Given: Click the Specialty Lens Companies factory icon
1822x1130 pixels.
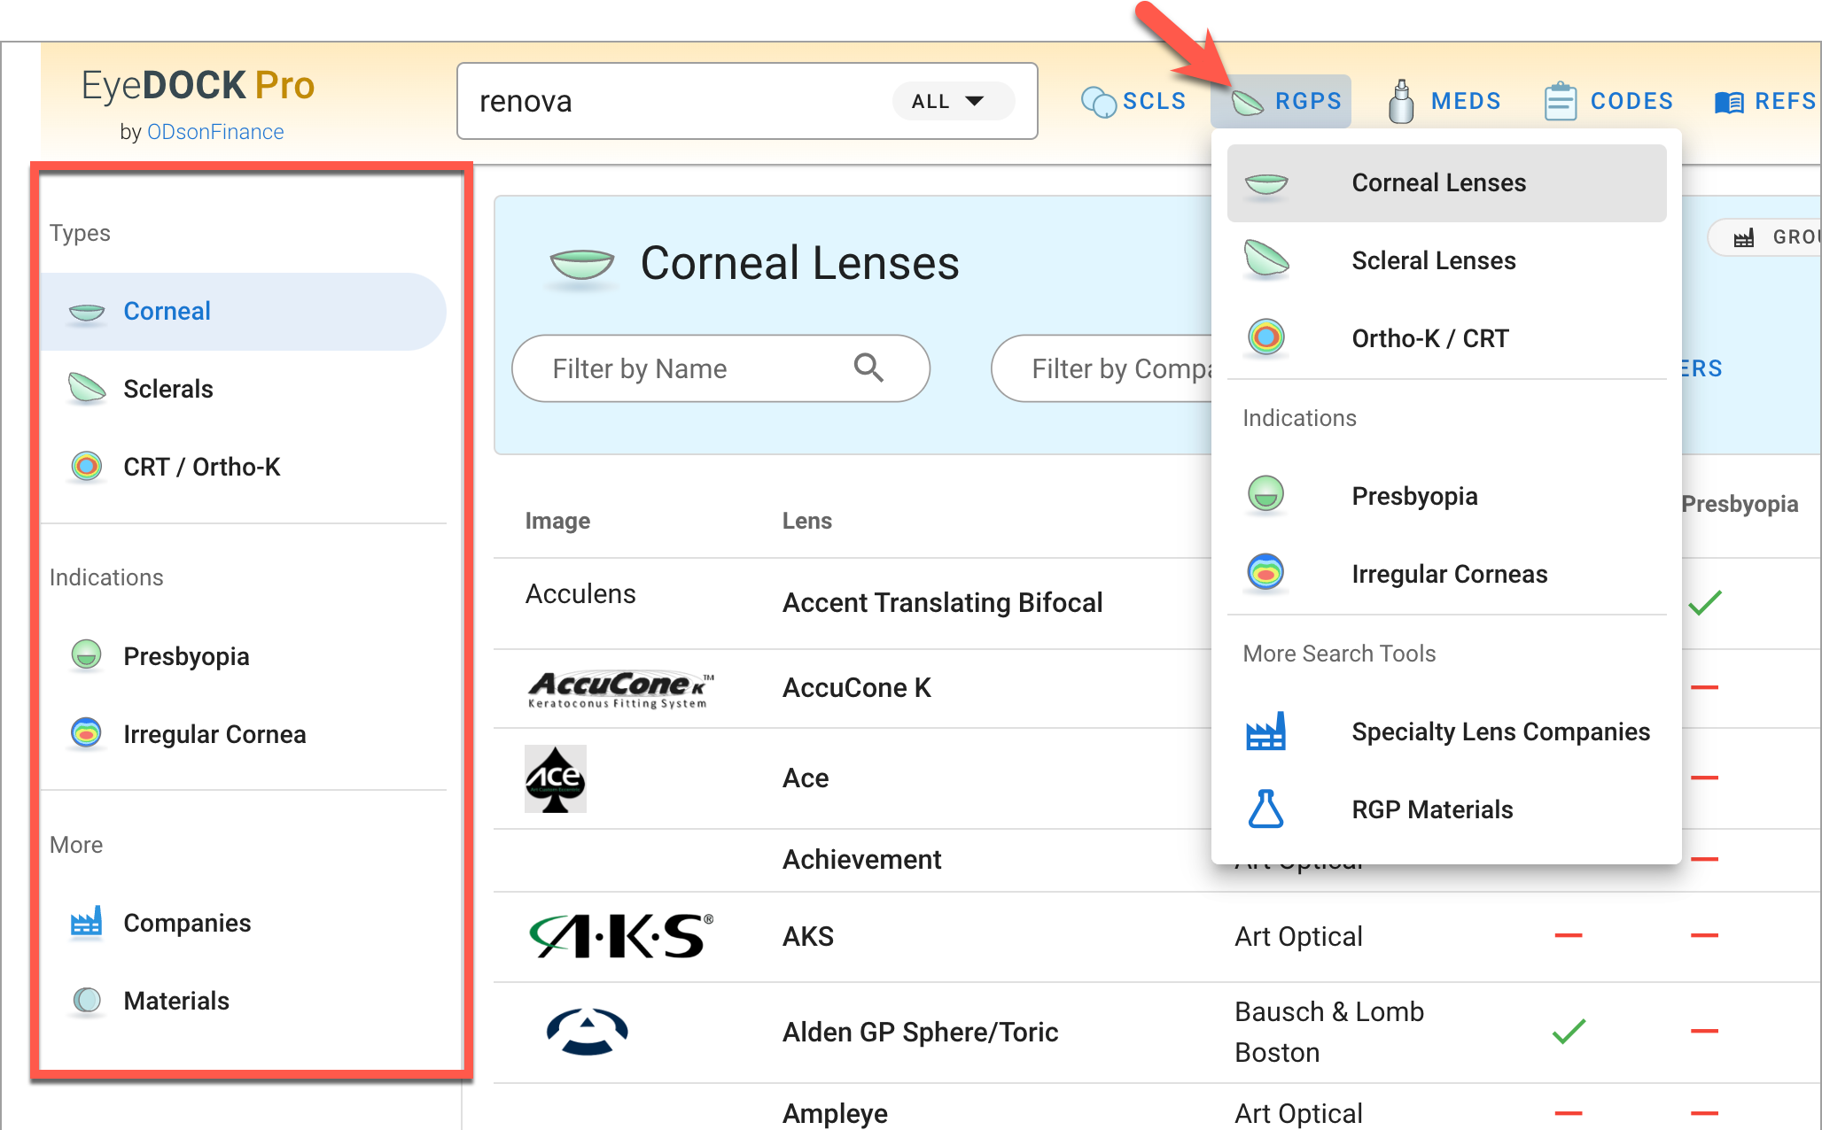Looking at the screenshot, I should pyautogui.click(x=1265, y=731).
